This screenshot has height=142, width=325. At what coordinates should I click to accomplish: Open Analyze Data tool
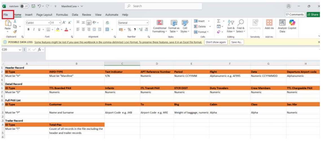pos(282,26)
